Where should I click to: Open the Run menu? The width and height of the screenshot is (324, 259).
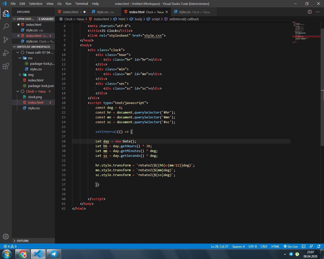(x=68, y=4)
